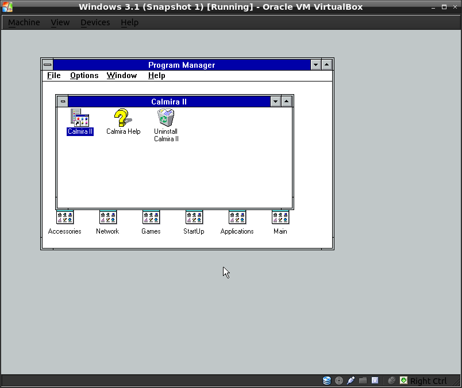The image size is (462, 388).
Task: Select the Calmira Help question mark icon
Action: point(123,117)
